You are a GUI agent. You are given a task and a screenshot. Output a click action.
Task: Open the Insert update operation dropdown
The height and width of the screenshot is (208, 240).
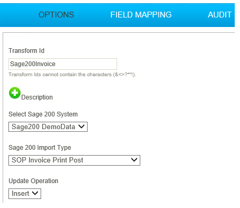25,194
